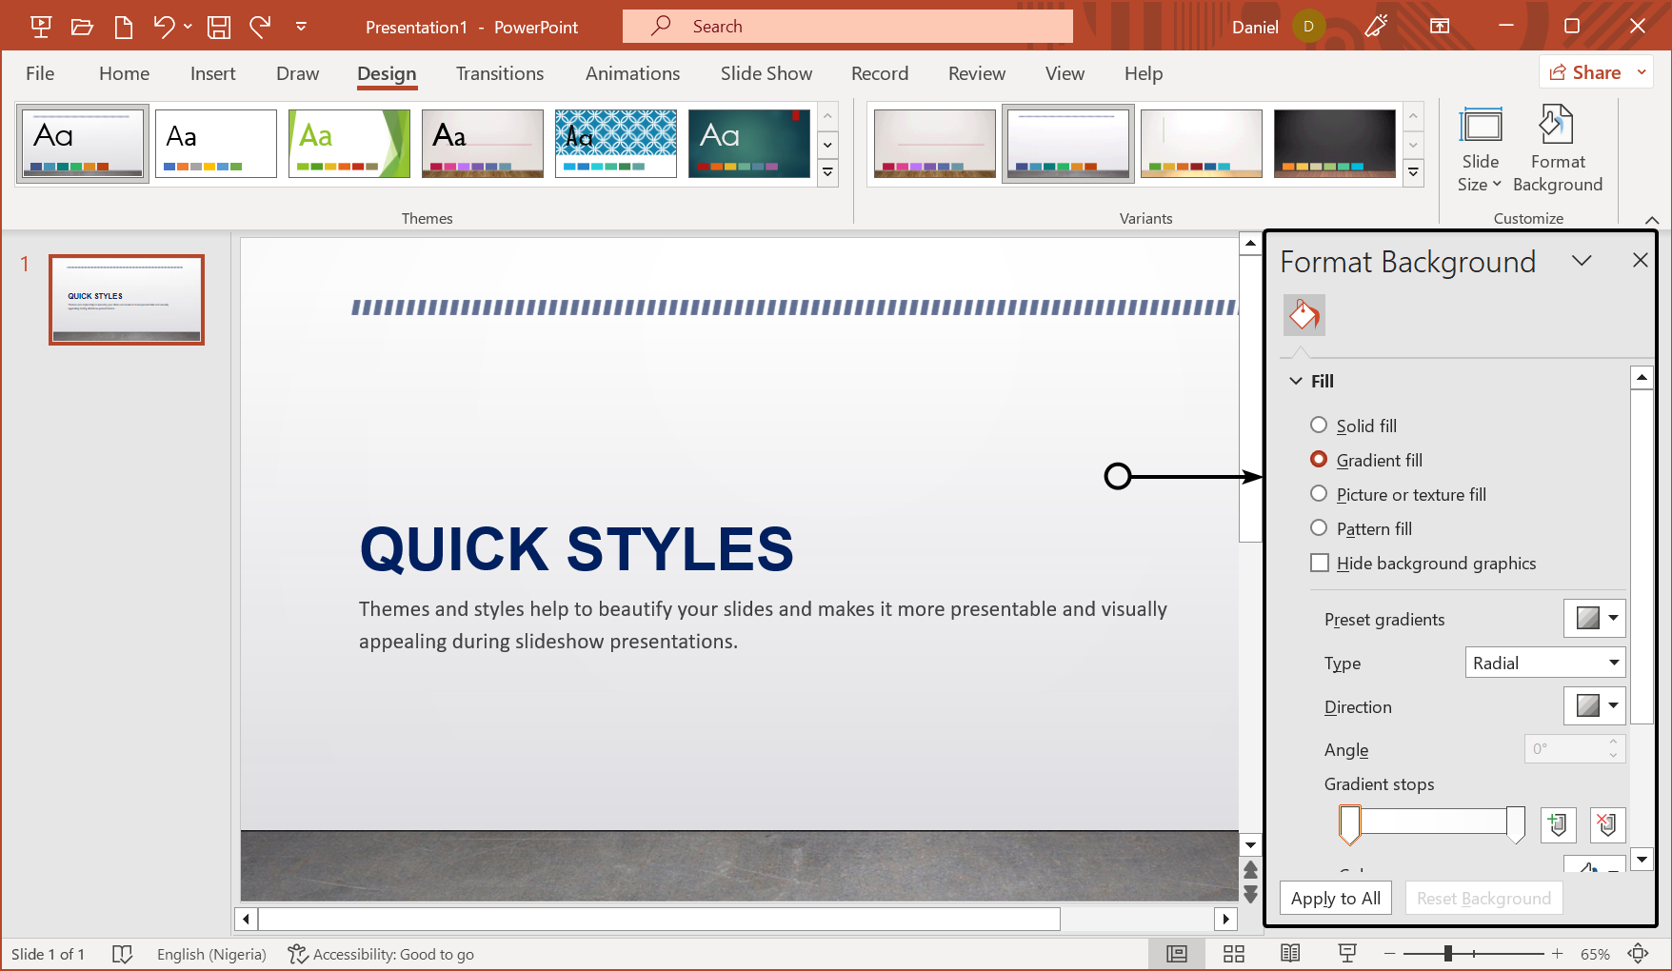Save the presentation

pos(218,26)
